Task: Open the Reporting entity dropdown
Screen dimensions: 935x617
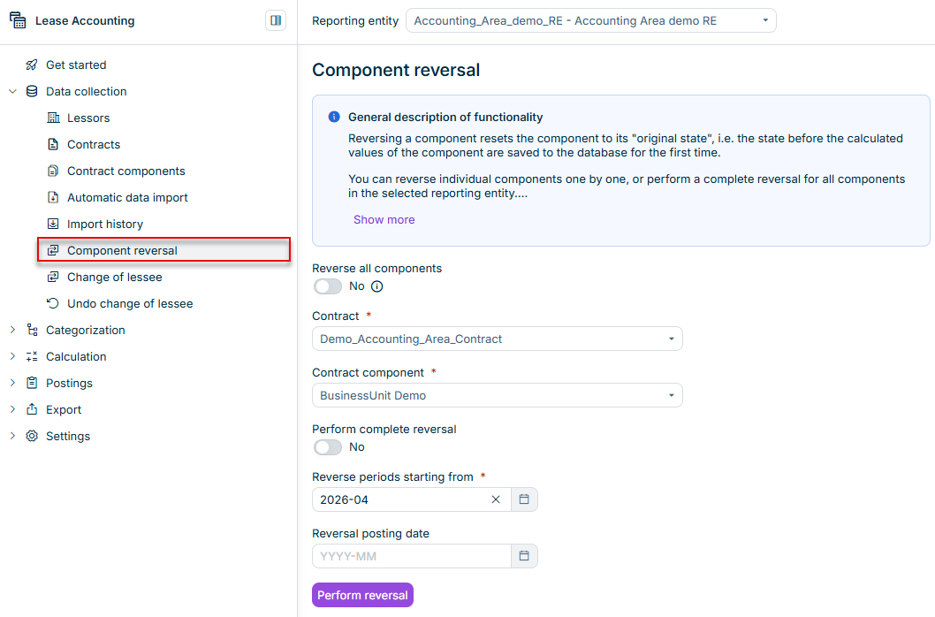Action: [x=591, y=21]
